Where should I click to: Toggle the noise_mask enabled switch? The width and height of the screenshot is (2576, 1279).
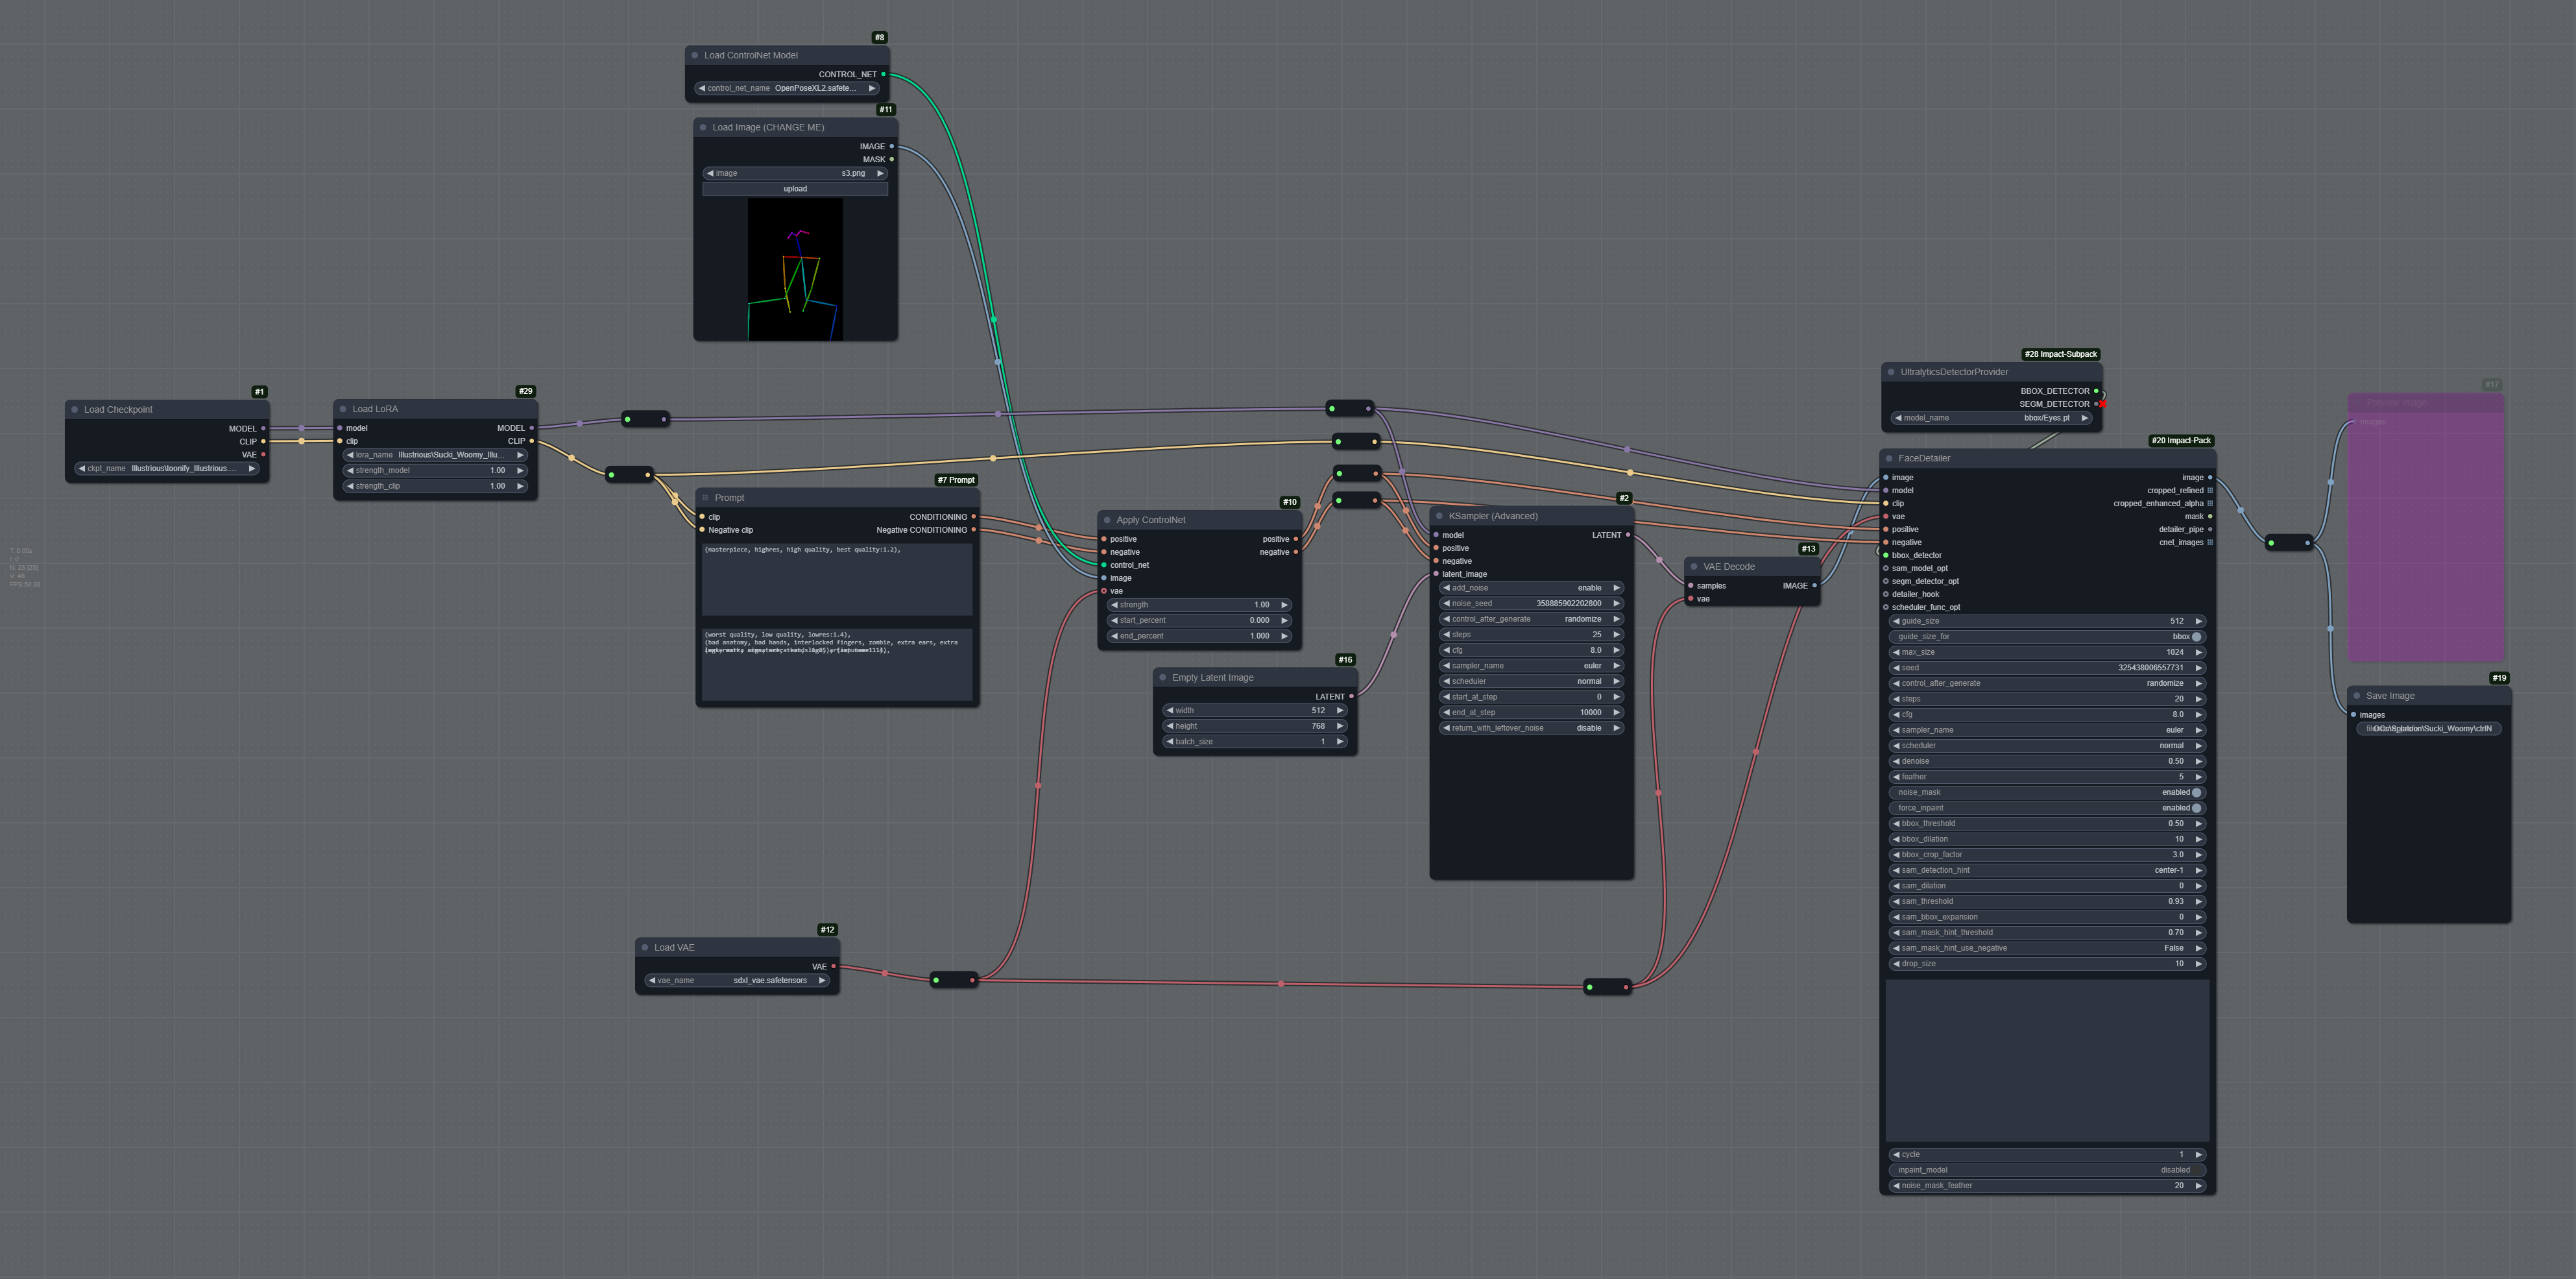pyautogui.click(x=2196, y=792)
